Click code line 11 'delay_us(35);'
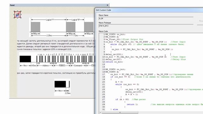 click(114, 59)
